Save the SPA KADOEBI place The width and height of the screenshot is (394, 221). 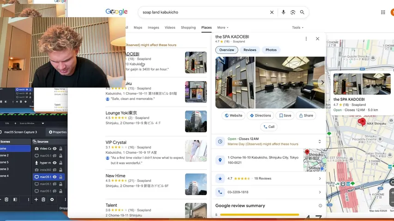285,116
